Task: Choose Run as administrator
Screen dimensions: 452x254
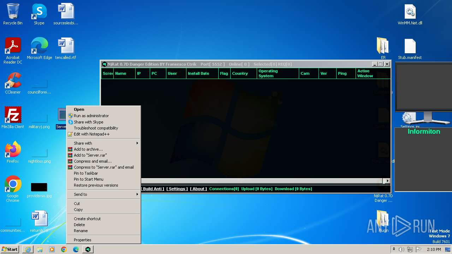Action: pos(104,116)
